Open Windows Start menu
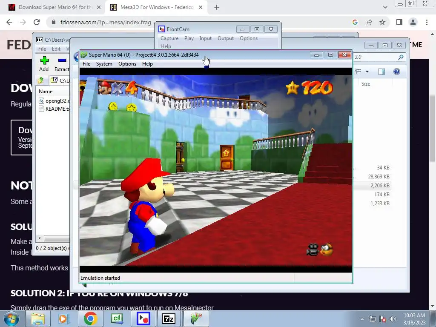The width and height of the screenshot is (436, 327). pyautogui.click(x=11, y=318)
